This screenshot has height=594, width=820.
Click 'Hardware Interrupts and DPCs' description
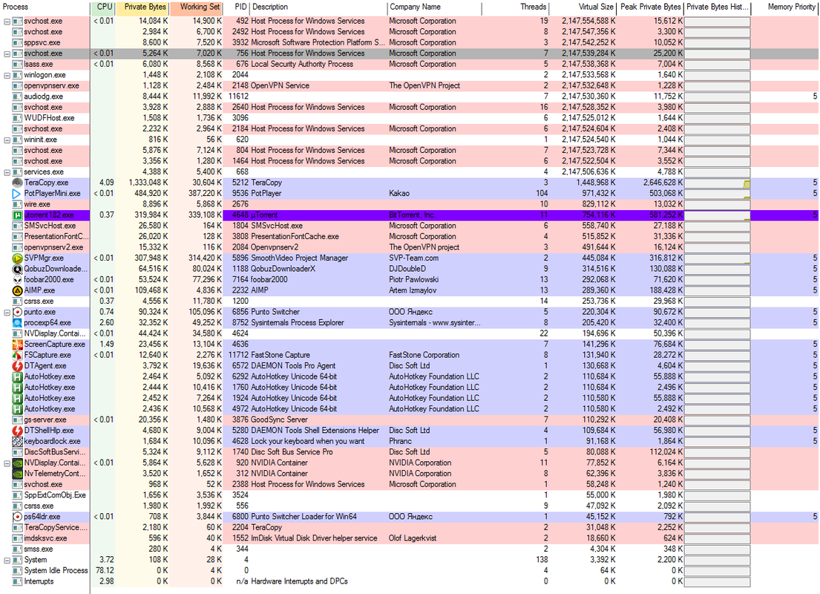[x=299, y=581]
